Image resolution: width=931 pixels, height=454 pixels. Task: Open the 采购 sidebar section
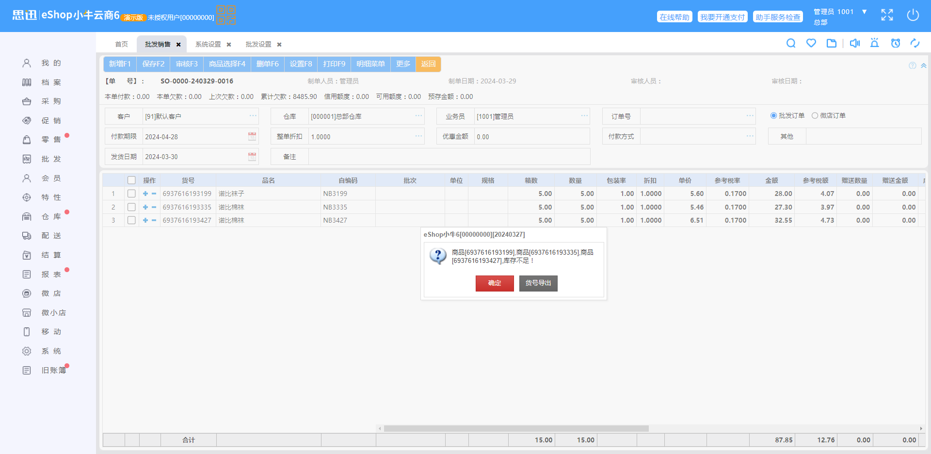click(42, 101)
